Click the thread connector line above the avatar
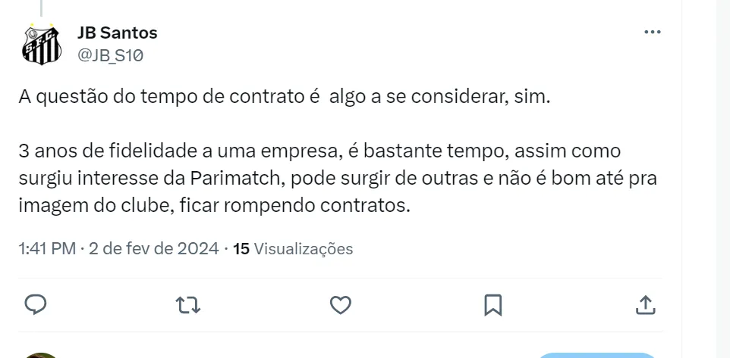Screen dimensions: 730x358 [42, 6]
